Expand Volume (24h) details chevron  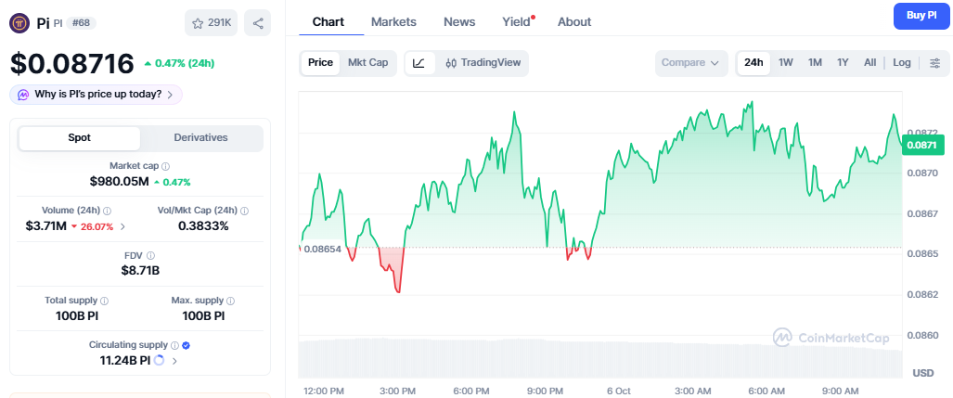122,226
